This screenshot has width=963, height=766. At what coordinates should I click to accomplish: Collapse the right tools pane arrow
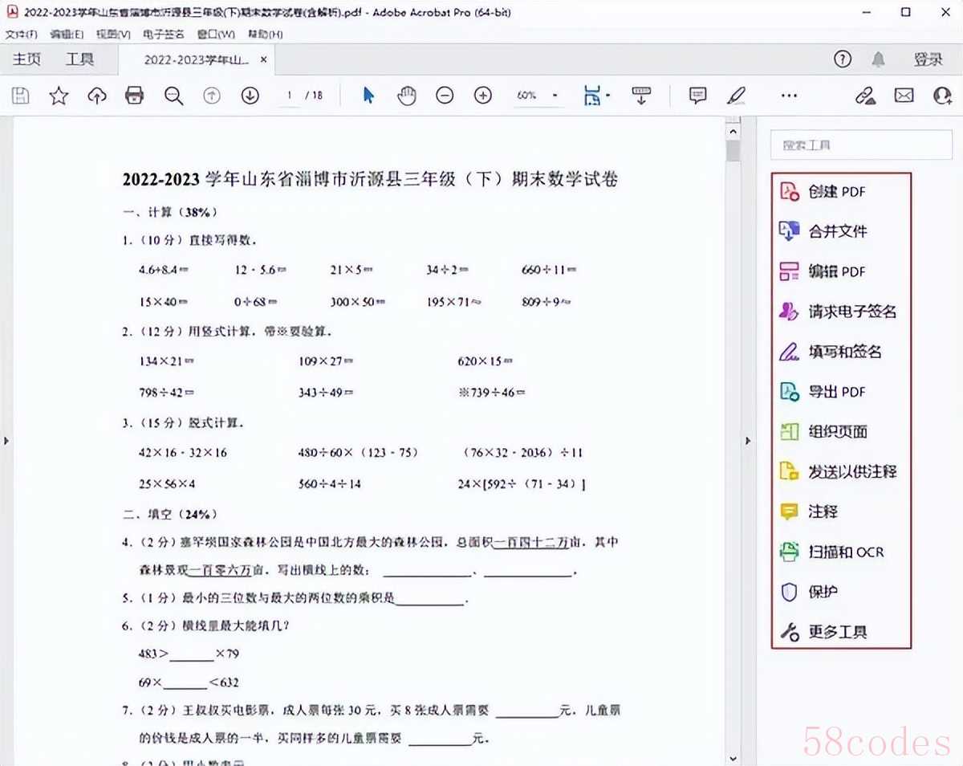(748, 441)
